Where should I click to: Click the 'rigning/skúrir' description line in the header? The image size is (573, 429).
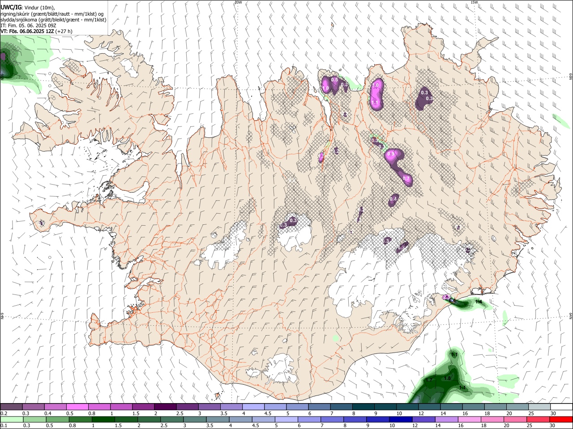[x=52, y=14]
